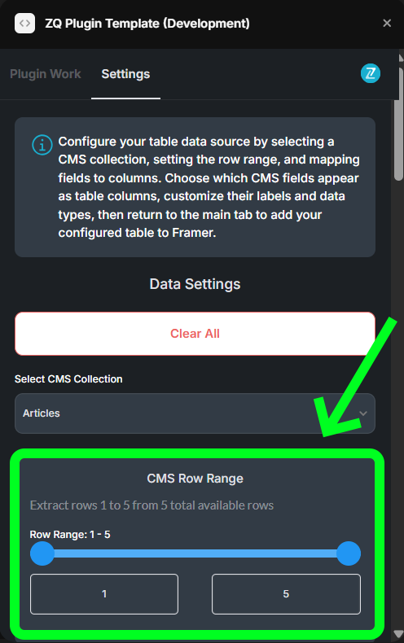
Task: Click the CMS Row Range section title
Action: (x=195, y=479)
